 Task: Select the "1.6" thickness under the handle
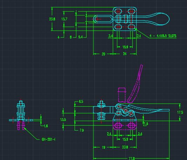click(x=146, y=124)
